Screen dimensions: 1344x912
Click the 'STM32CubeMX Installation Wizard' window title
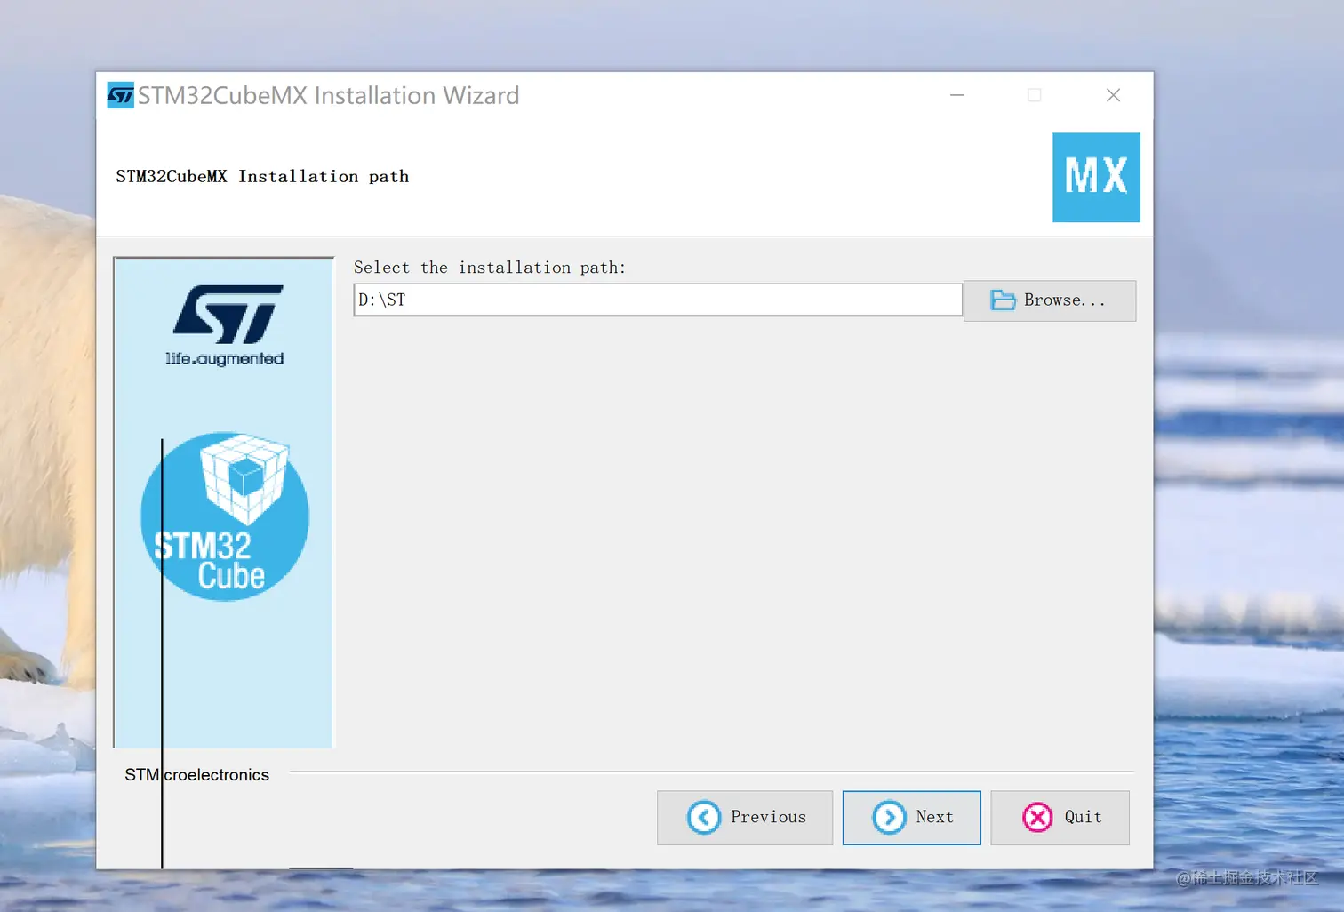[x=328, y=95]
